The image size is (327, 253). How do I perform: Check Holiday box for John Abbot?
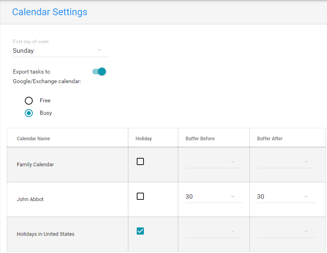[140, 196]
